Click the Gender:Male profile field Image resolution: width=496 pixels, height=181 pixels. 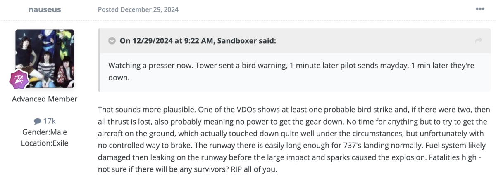tap(45, 132)
